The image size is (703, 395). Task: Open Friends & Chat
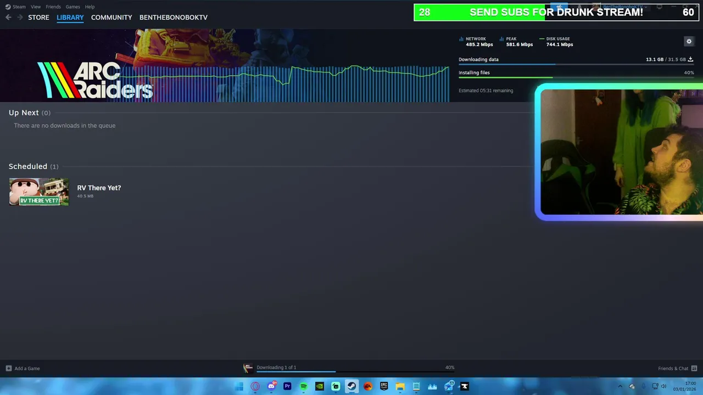pyautogui.click(x=678, y=368)
